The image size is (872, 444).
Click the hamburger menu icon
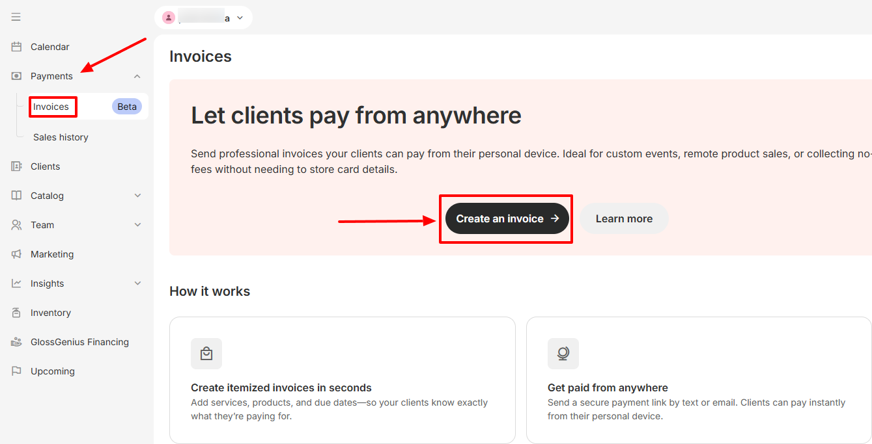tap(16, 17)
